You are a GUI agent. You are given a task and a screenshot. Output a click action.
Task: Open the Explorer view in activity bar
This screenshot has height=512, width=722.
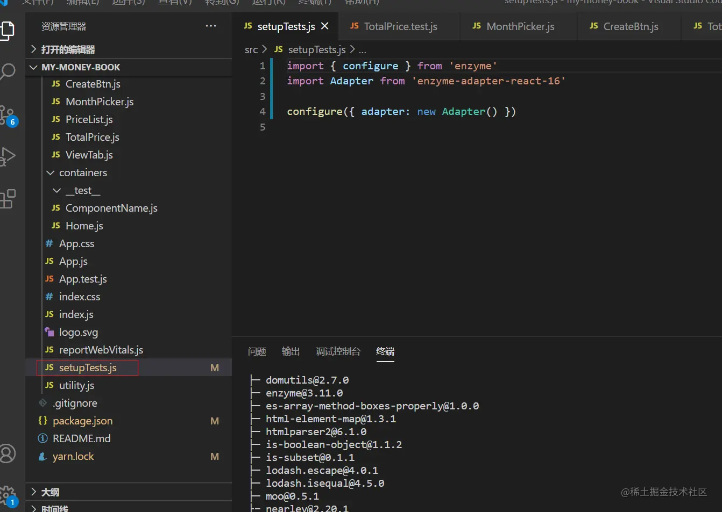pos(8,30)
